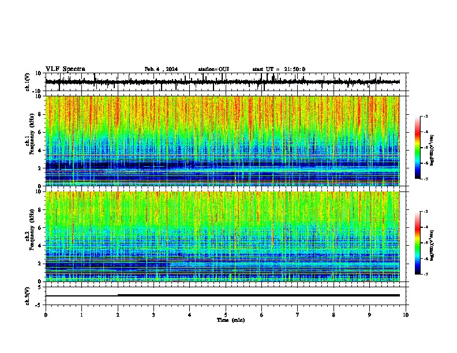
Task: Click the ch.2 colorbar log(PSD) units label
Action: pos(432,245)
